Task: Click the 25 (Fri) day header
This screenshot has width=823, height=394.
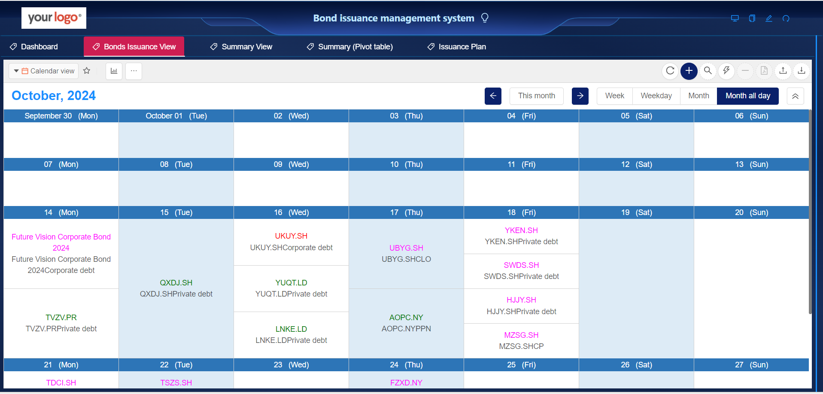Action: coord(521,365)
